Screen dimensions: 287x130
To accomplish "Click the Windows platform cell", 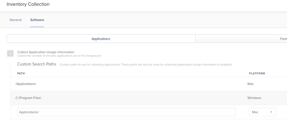I will point(254,98).
